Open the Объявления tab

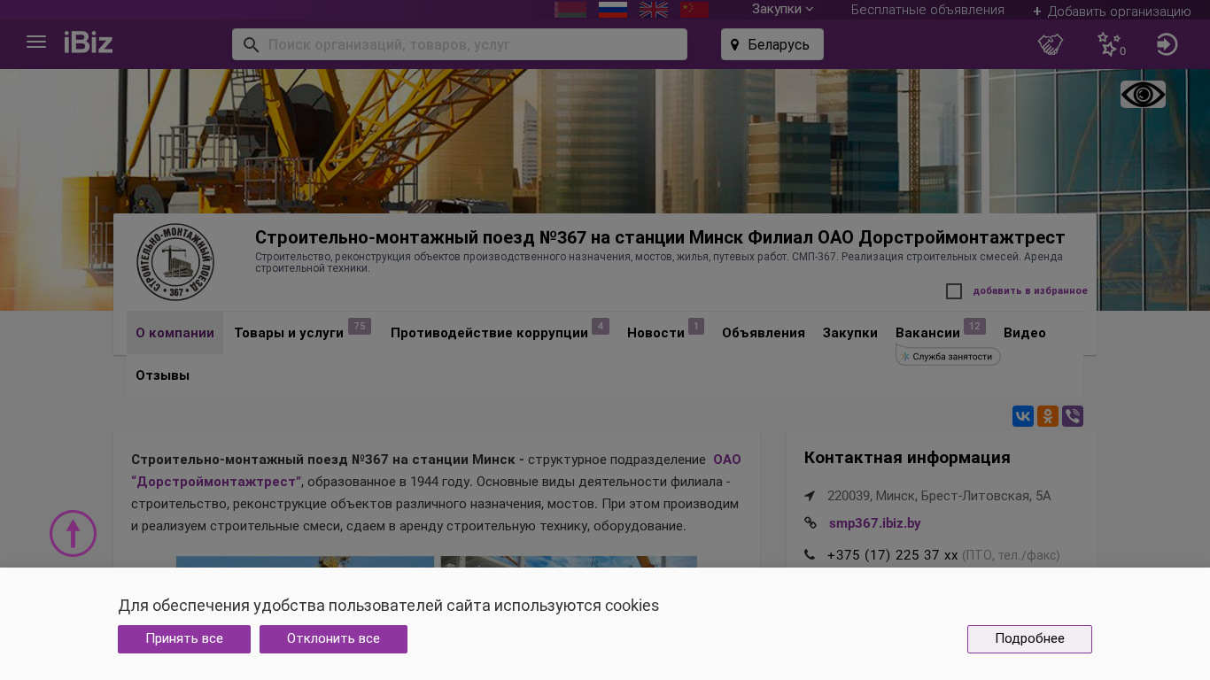click(764, 333)
